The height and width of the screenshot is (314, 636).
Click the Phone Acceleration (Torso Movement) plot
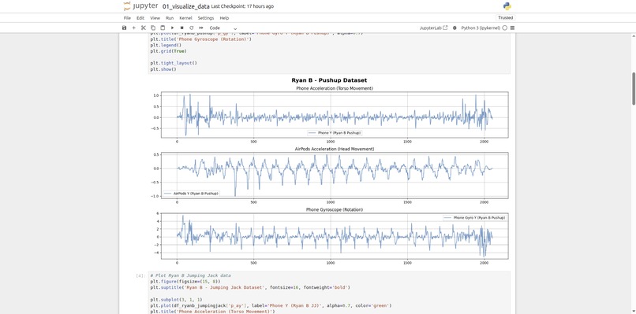click(335, 115)
